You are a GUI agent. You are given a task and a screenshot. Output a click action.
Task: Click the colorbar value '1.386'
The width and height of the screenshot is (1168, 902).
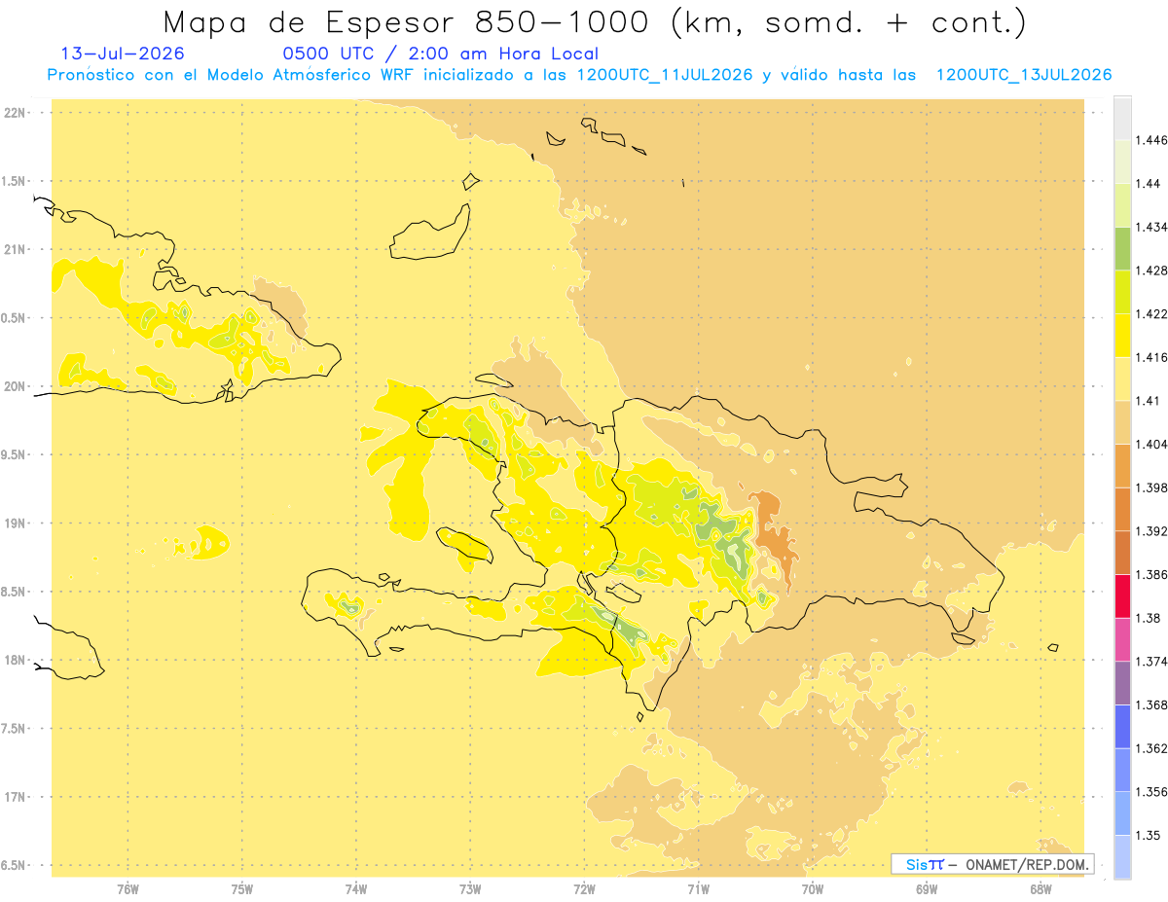click(1151, 574)
